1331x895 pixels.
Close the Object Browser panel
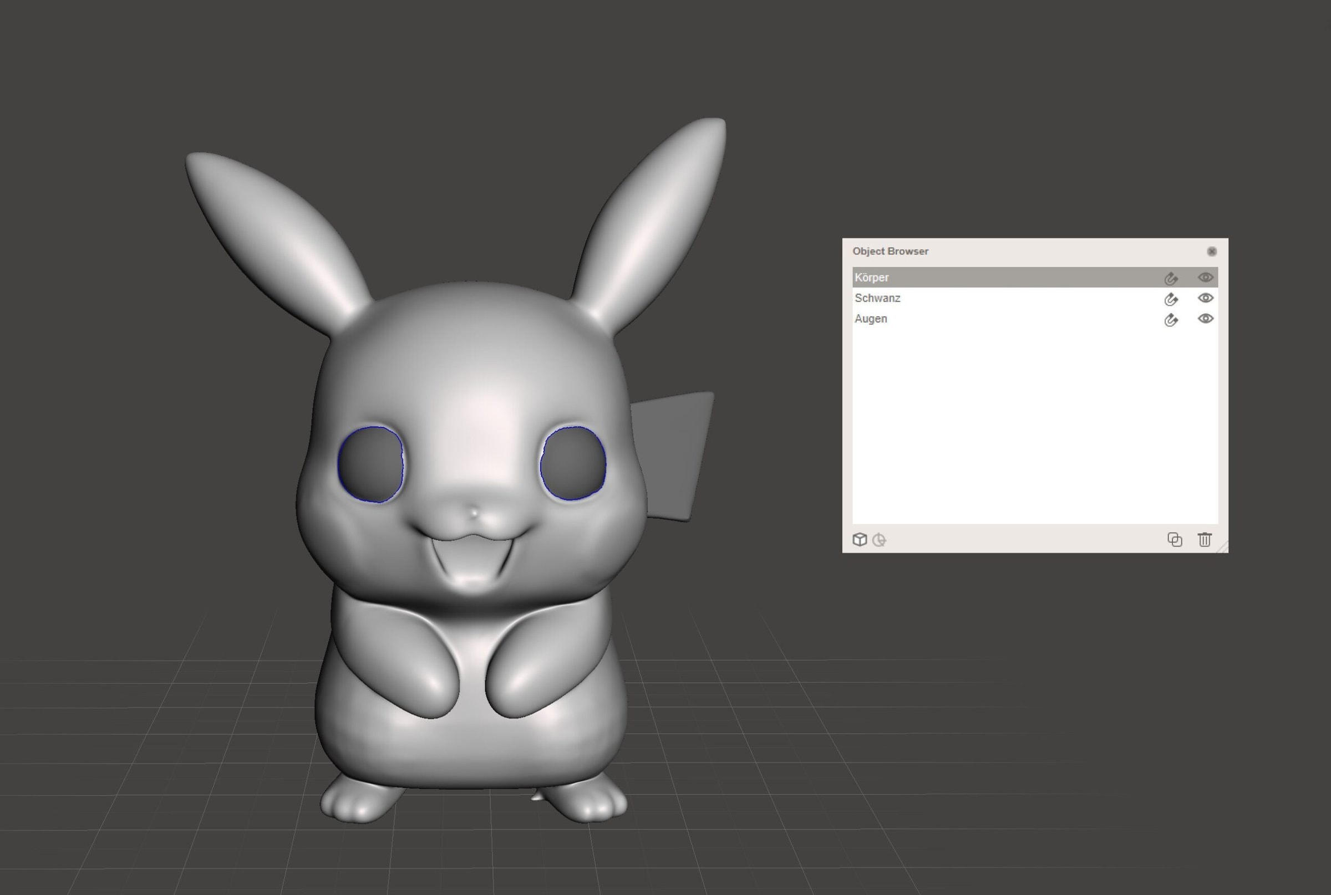pyautogui.click(x=1212, y=251)
